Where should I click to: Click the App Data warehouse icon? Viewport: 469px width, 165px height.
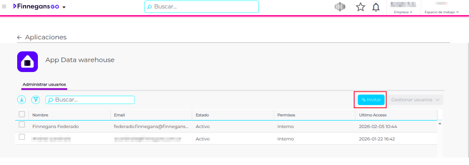tap(27, 61)
